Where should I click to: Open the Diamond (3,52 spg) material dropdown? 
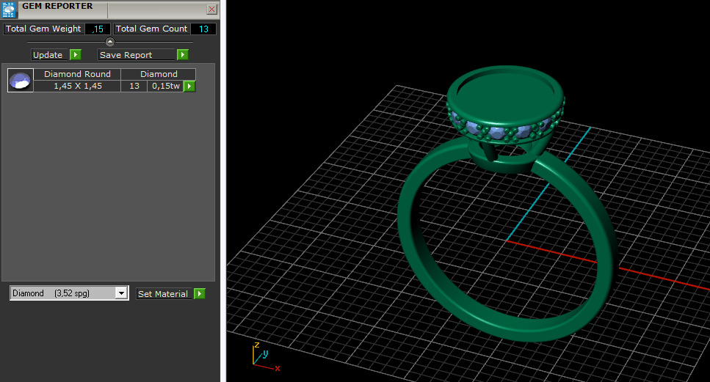coord(69,293)
